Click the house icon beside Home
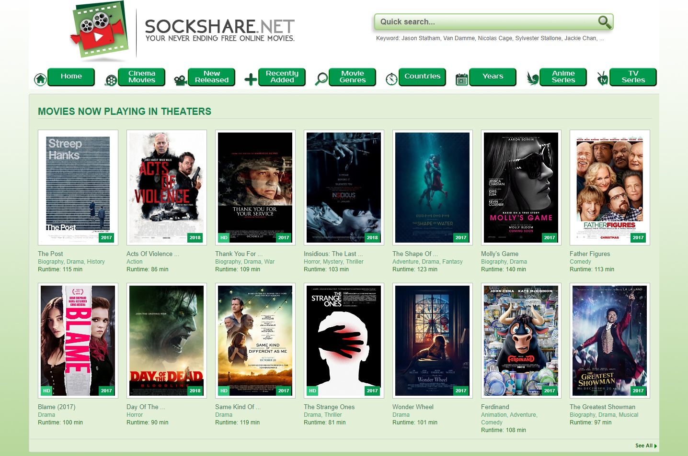 [40, 79]
